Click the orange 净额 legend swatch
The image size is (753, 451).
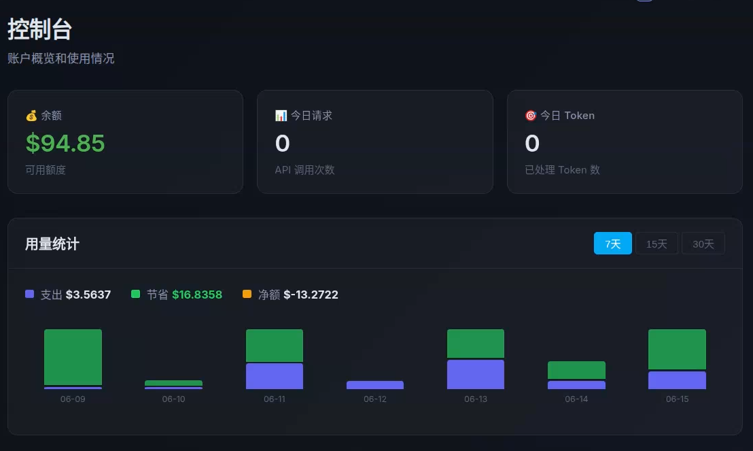[x=247, y=294]
